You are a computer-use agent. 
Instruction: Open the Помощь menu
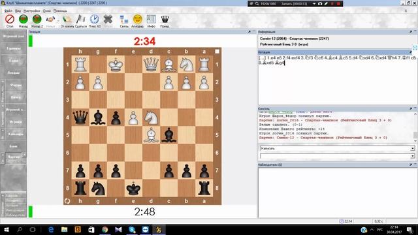60,11
